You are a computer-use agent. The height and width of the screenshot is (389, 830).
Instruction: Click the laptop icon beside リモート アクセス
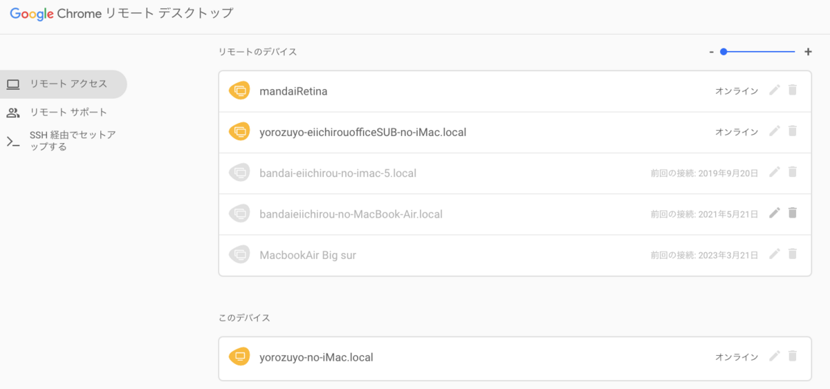12,84
